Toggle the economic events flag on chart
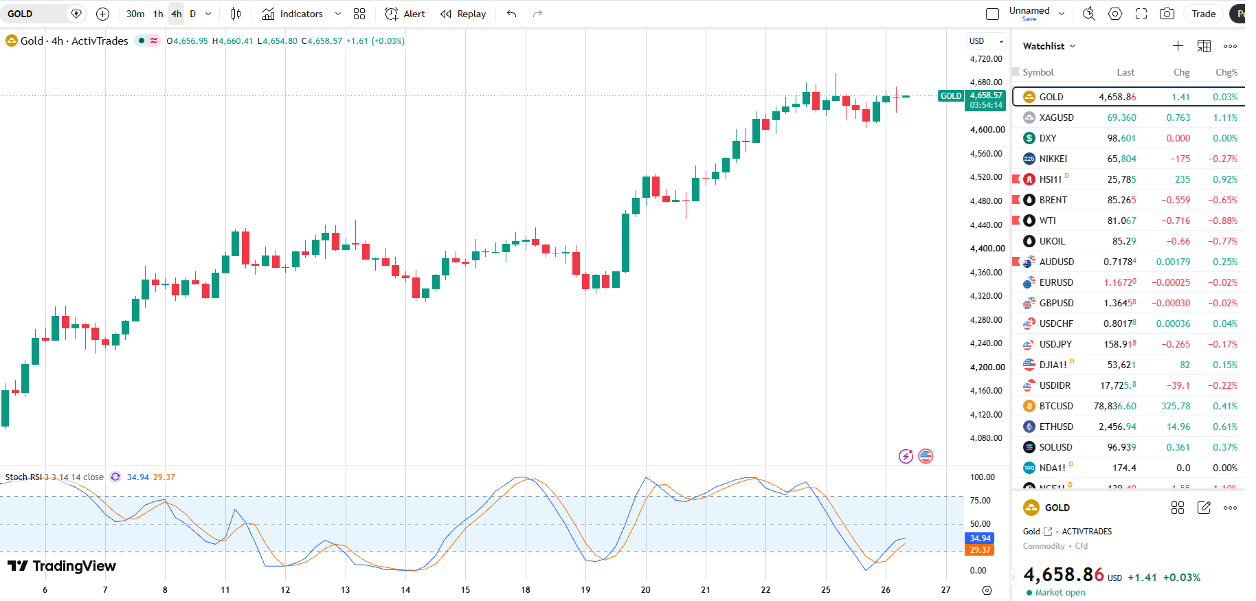Image resolution: width=1256 pixels, height=601 pixels. coord(926,456)
